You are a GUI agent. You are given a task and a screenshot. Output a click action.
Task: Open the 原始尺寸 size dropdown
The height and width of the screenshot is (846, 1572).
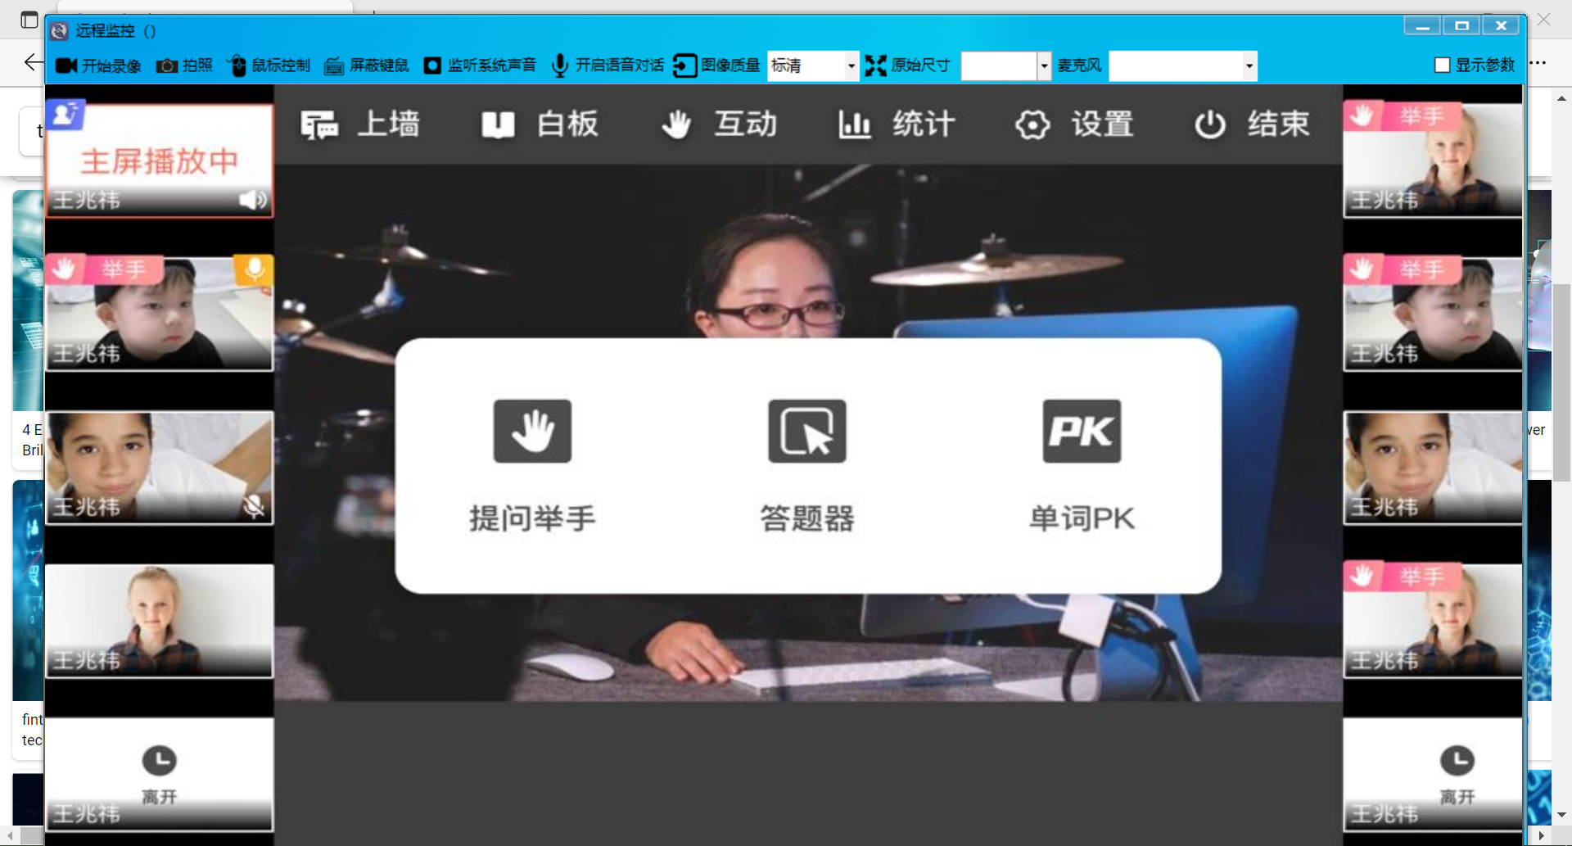click(x=1043, y=66)
